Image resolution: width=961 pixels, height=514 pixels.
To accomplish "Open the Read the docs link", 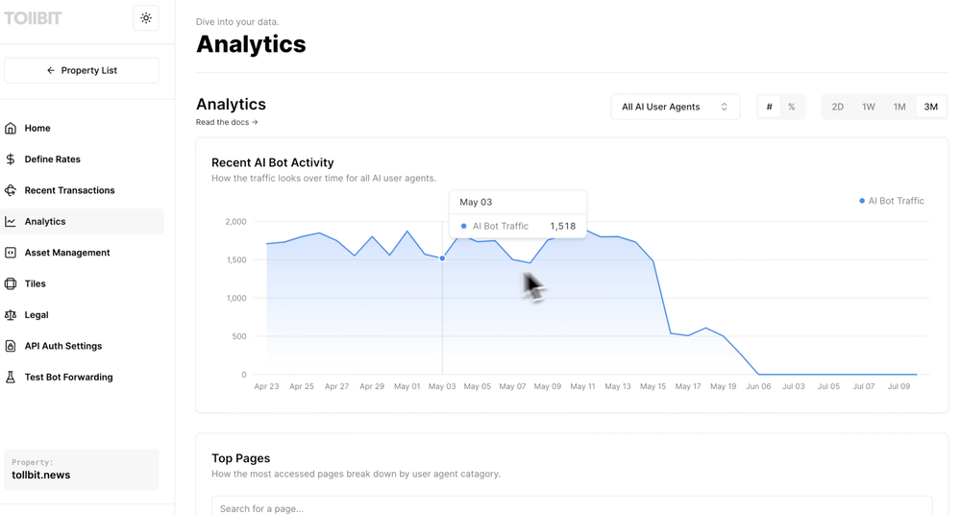I will 227,122.
